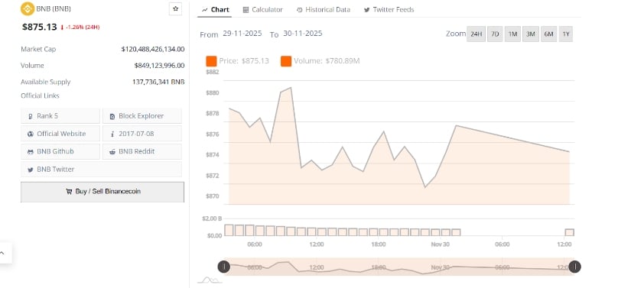Viewport: 631px width, 288px height.
Task: Star BNB as a favorite
Action: click(175, 8)
